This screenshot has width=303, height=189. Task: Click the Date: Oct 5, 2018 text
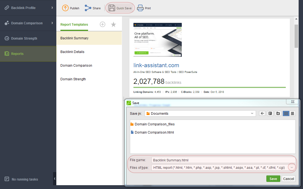214,92
